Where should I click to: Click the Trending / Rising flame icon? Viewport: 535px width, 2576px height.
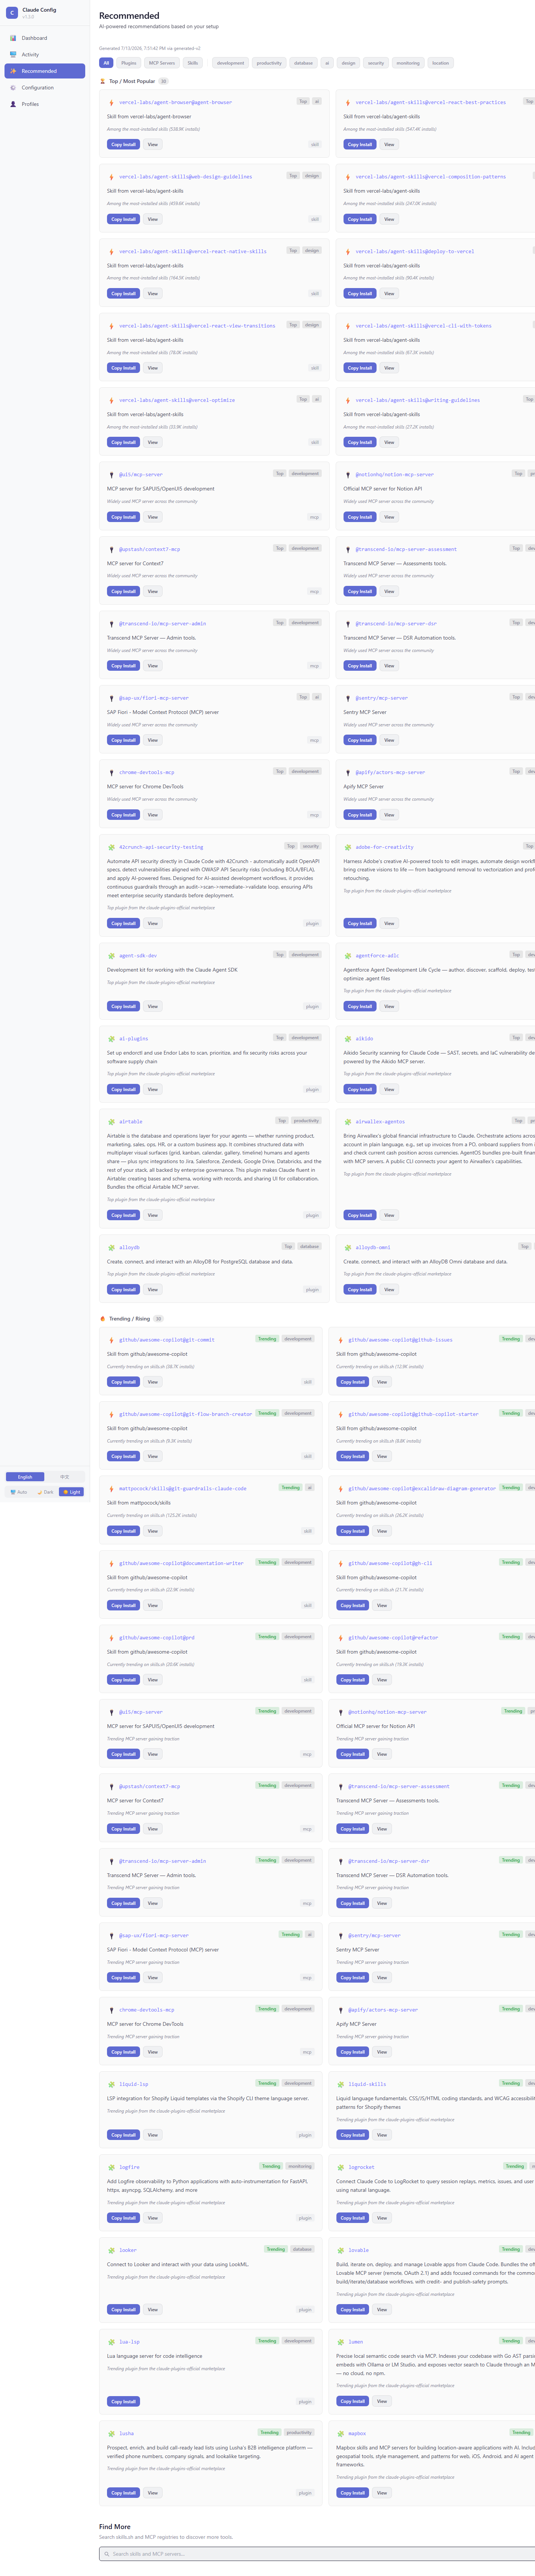(x=103, y=1318)
